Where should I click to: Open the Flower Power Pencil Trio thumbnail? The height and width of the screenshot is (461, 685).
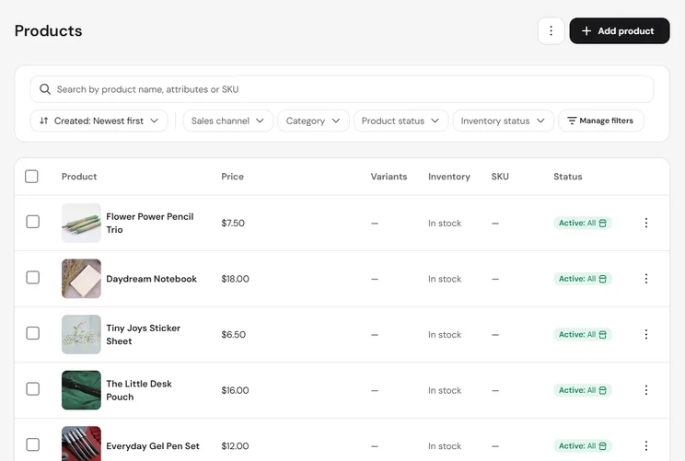pos(81,223)
